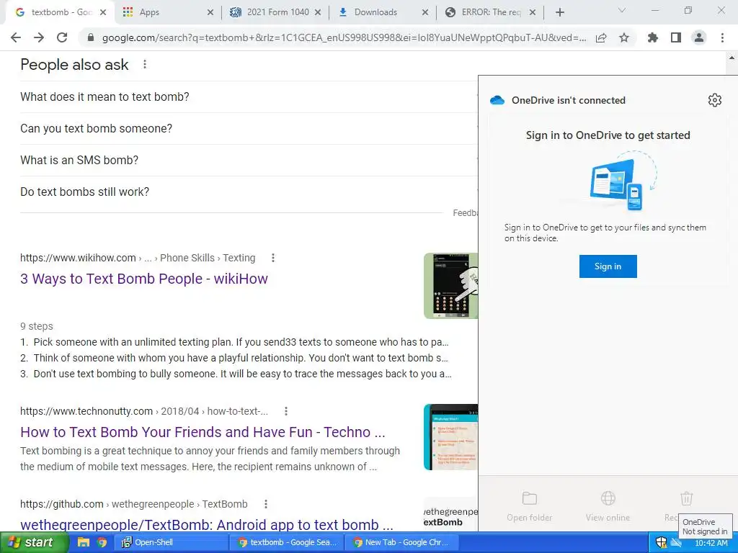Viewport: 738px width, 553px height.
Task: Open wethegreenpeople/TextBomb GitHub link
Action: click(207, 524)
